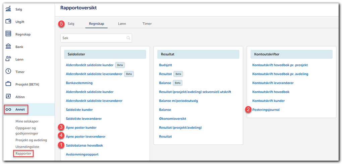
Task: Open Saldobalanse hovedbok report
Action: click(x=84, y=145)
